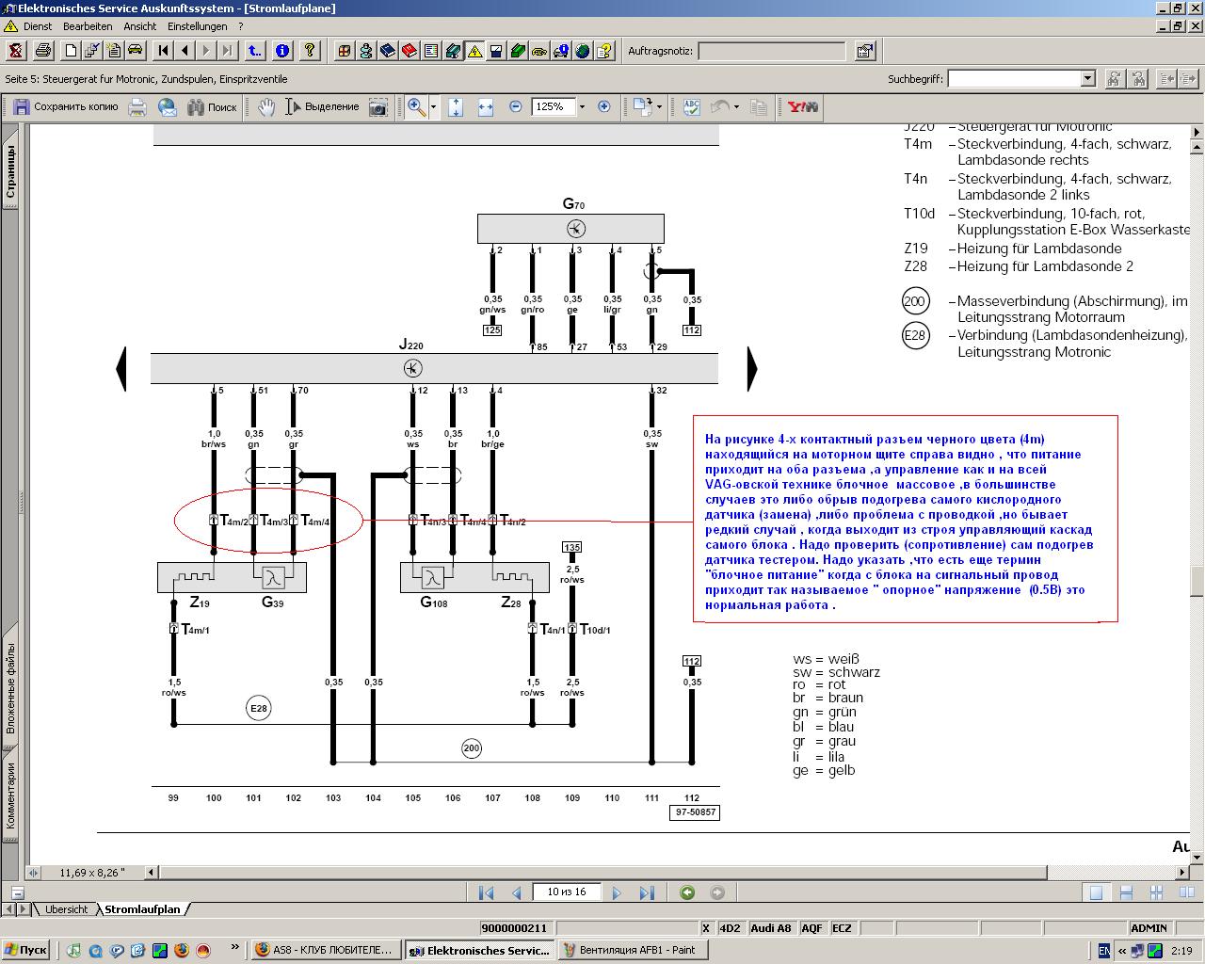Open the 125% zoom level dropdown

pos(582,107)
